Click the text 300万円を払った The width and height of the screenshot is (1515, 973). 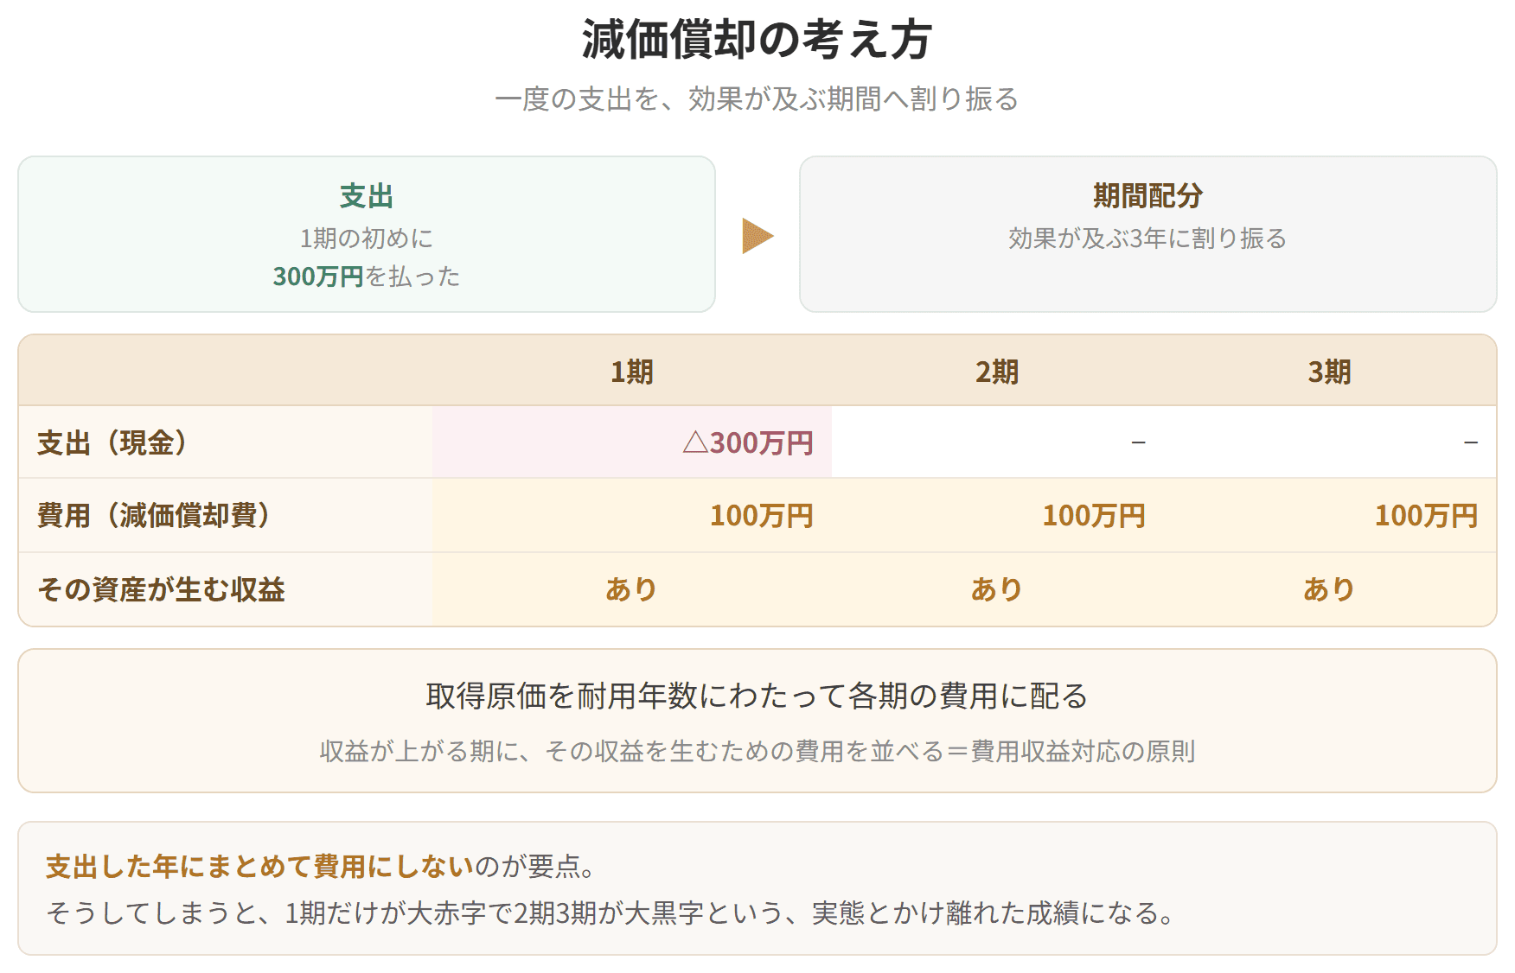[x=367, y=276]
